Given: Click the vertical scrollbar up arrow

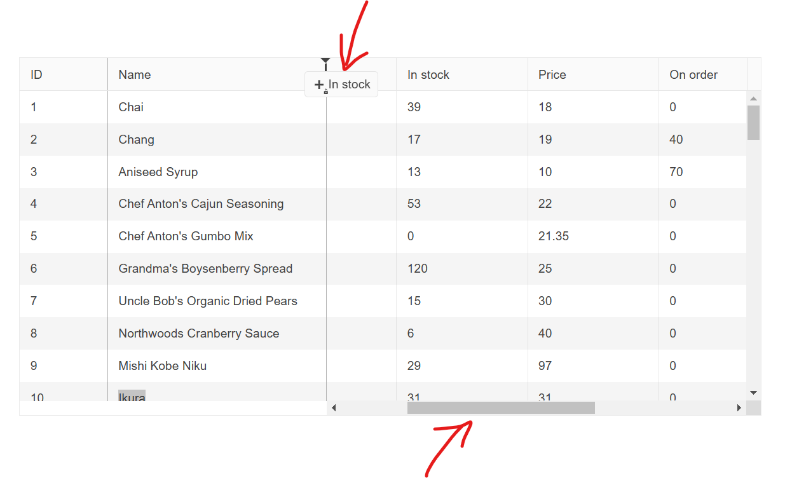Looking at the screenshot, I should pyautogui.click(x=753, y=99).
